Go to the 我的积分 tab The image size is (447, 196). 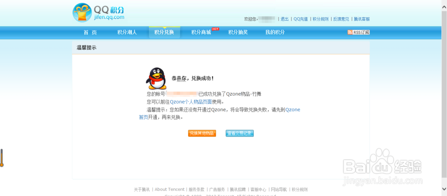point(275,33)
